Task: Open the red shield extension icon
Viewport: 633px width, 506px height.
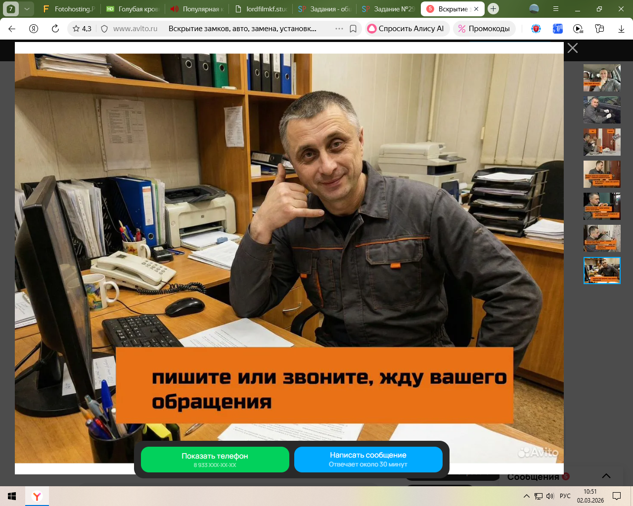Action: tap(536, 29)
